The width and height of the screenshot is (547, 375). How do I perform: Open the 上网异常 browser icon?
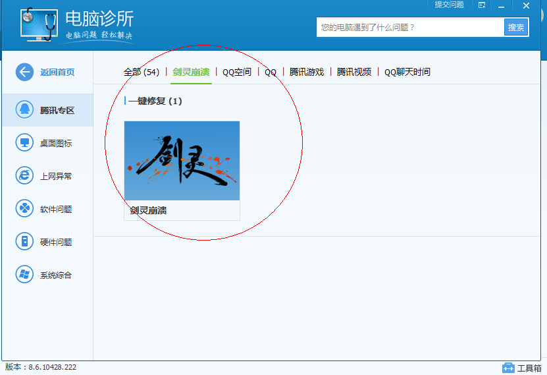(x=24, y=175)
